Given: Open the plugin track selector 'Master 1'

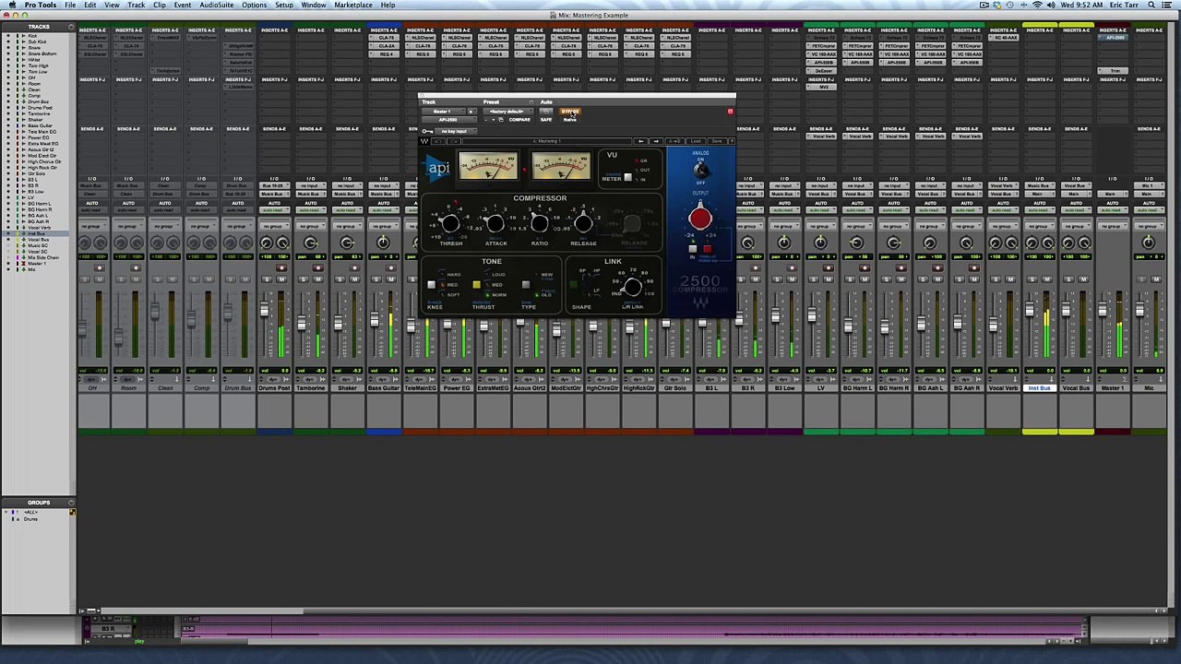Looking at the screenshot, I should tap(443, 112).
